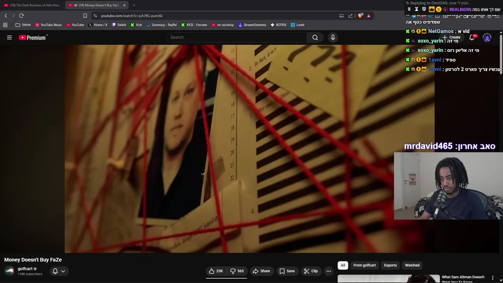Open the apps grid in bookmarks bar

tap(5, 25)
